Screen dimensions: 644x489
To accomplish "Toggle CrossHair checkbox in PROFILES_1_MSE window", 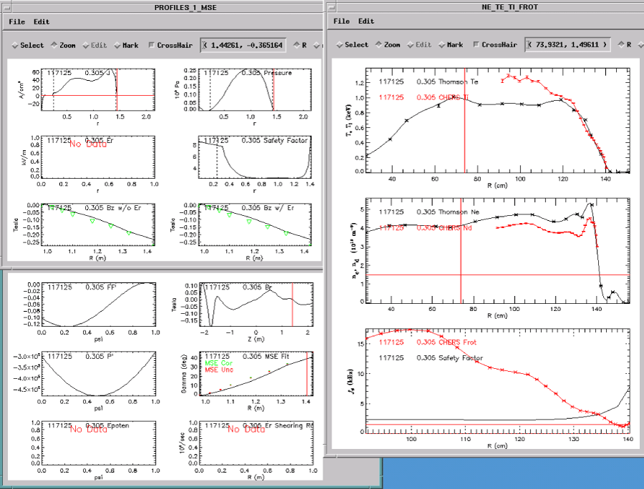I will click(152, 45).
